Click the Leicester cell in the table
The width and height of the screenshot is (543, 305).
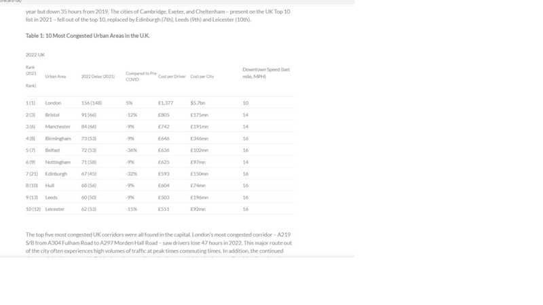56,208
